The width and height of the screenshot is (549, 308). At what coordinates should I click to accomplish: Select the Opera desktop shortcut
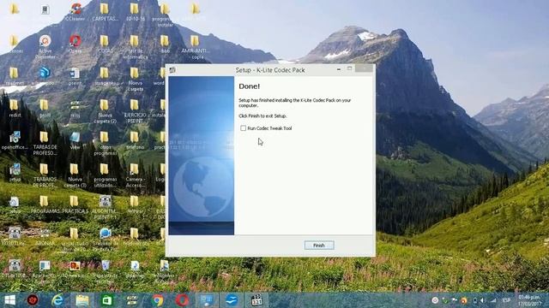(75, 44)
